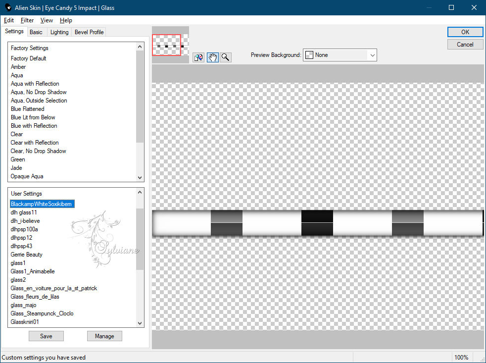486x363 pixels.
Task: Select Glasskniri01 user setting
Action: tap(25, 322)
